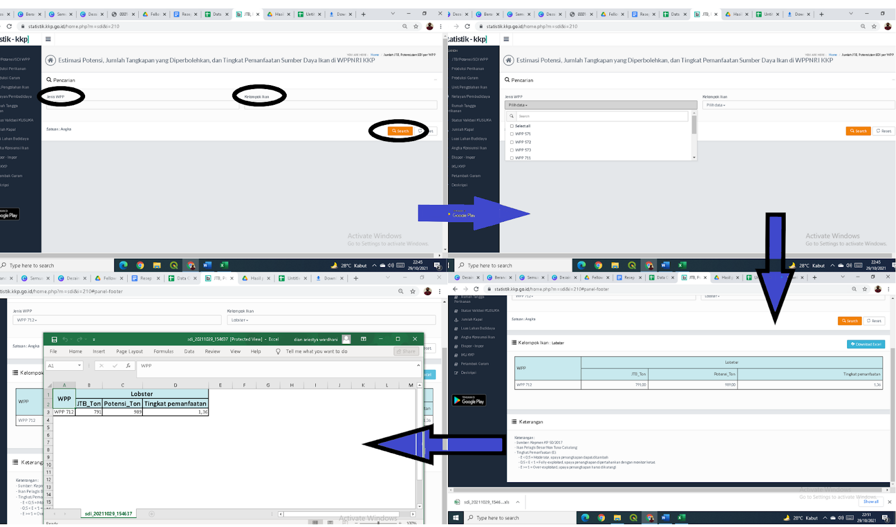The image size is (896, 527).
Task: Click the blue Download Excel button
Action: pos(866,344)
